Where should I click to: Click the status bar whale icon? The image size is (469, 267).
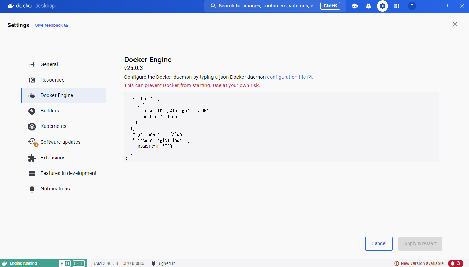tap(5, 263)
